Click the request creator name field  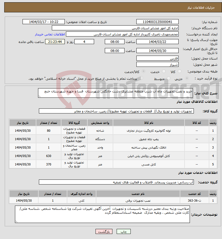tap(122, 34)
